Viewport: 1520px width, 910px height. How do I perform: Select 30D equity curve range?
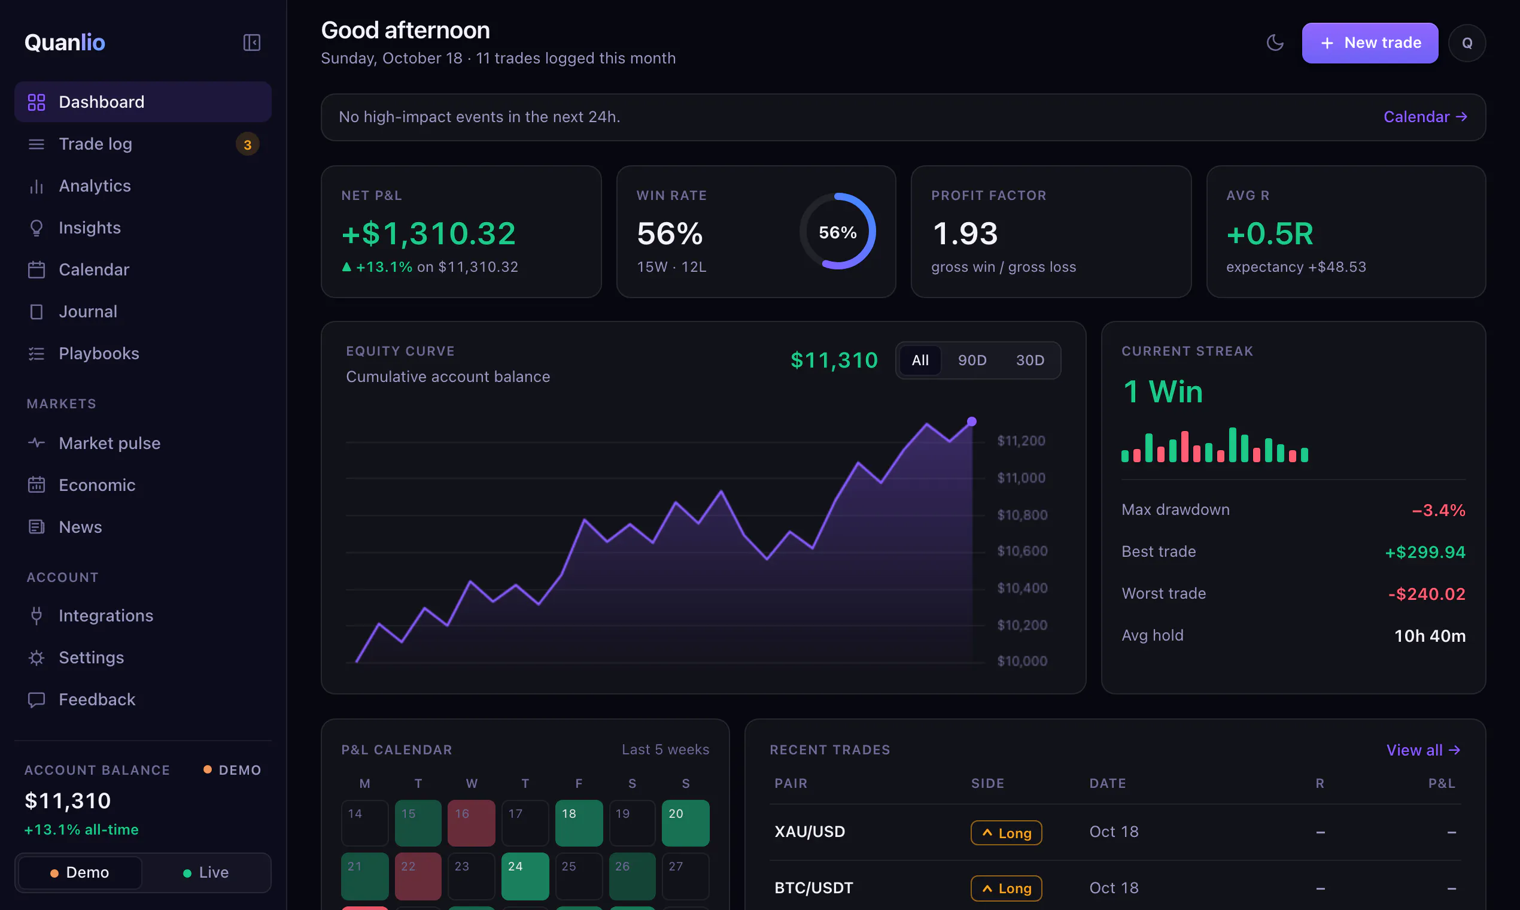1030,360
